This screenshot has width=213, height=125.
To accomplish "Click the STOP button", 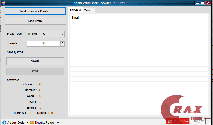I will click(35, 71).
